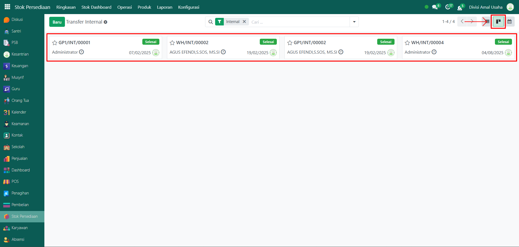The height and width of the screenshot is (247, 519).
Task: Switch to list view icon
Action: 487,22
